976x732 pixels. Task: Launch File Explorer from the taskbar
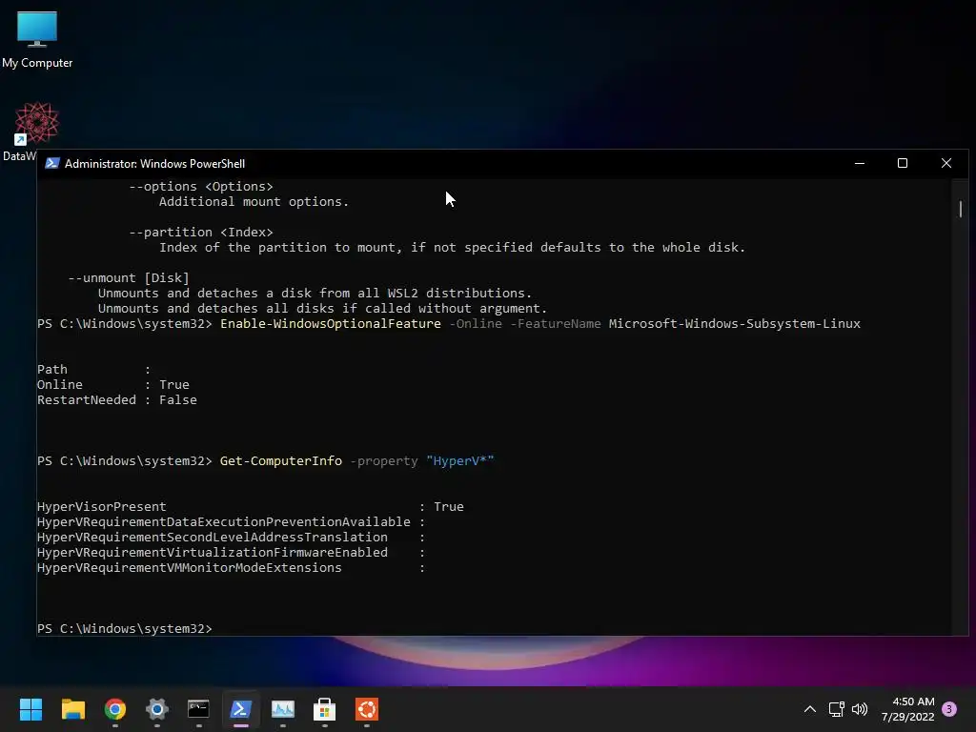pyautogui.click(x=72, y=709)
